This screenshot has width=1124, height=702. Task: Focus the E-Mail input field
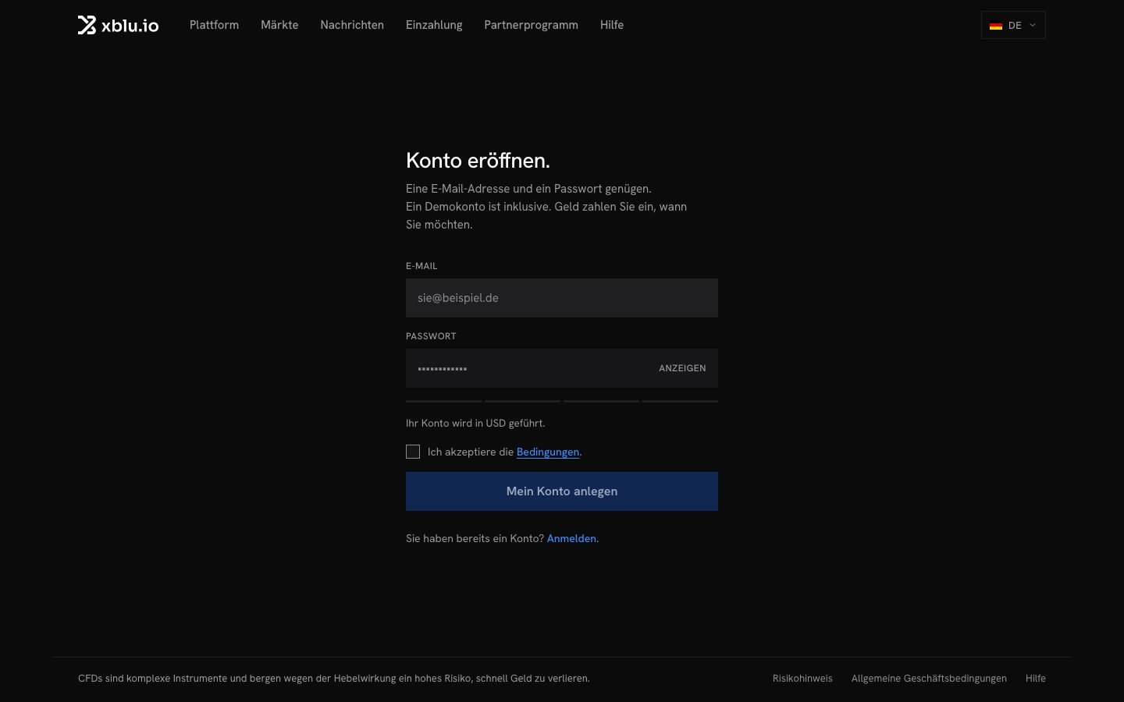point(562,298)
